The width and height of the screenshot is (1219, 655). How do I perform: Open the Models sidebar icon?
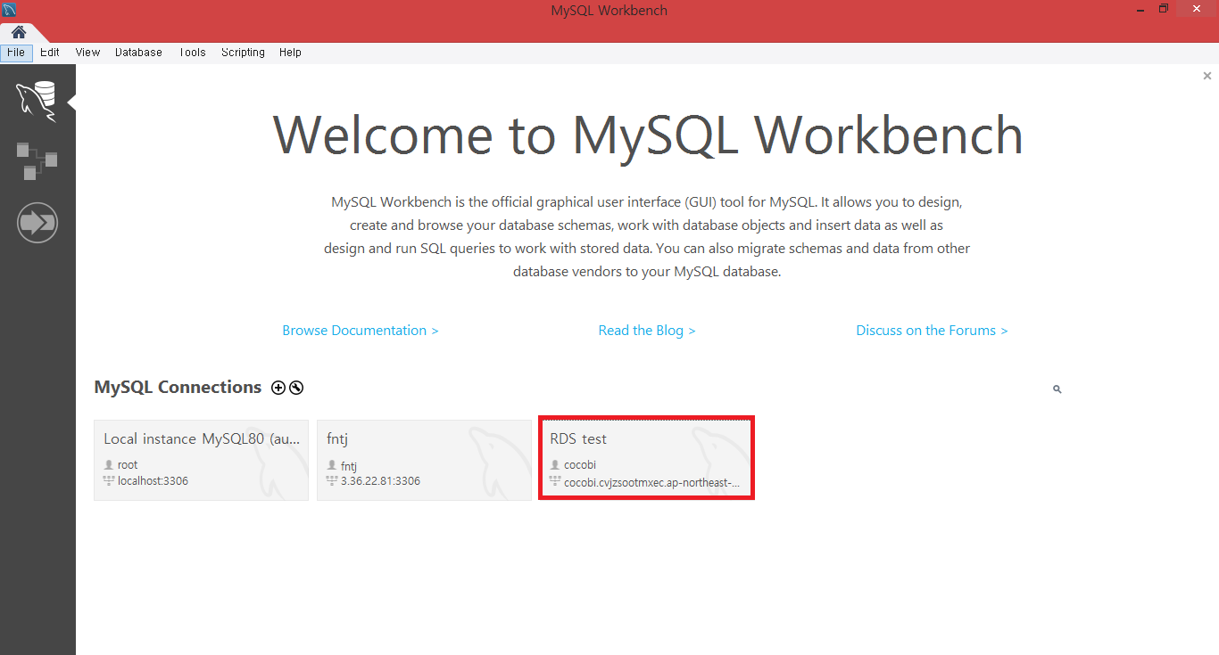click(x=37, y=160)
